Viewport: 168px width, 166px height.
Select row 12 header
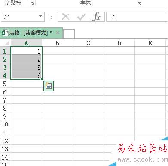tap(5, 140)
